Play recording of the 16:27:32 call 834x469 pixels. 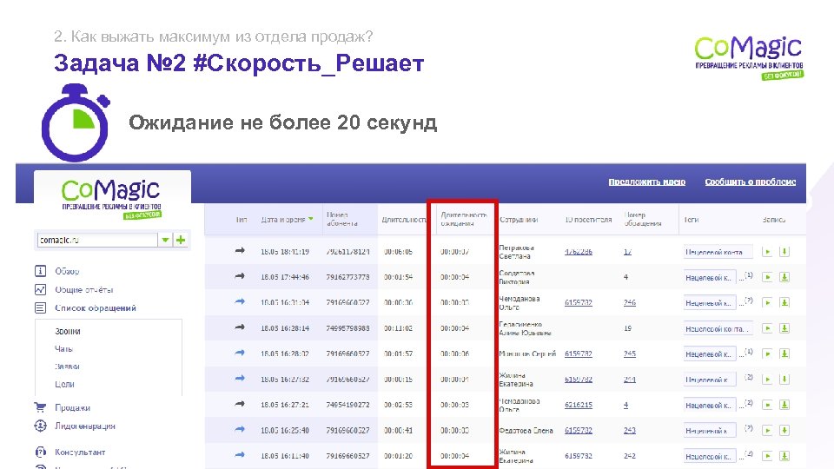pos(767,380)
